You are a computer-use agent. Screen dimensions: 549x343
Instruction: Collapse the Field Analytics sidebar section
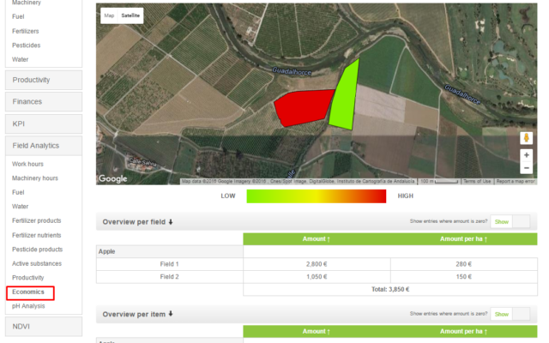[44, 146]
